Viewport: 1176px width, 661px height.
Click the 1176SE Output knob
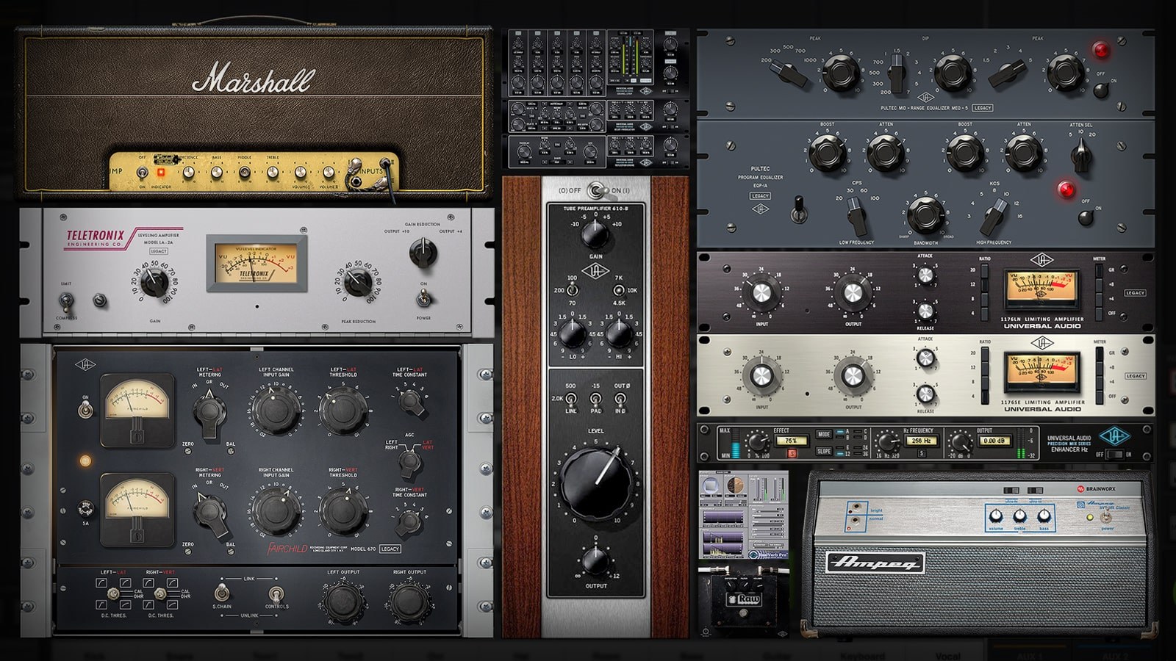pos(853,376)
